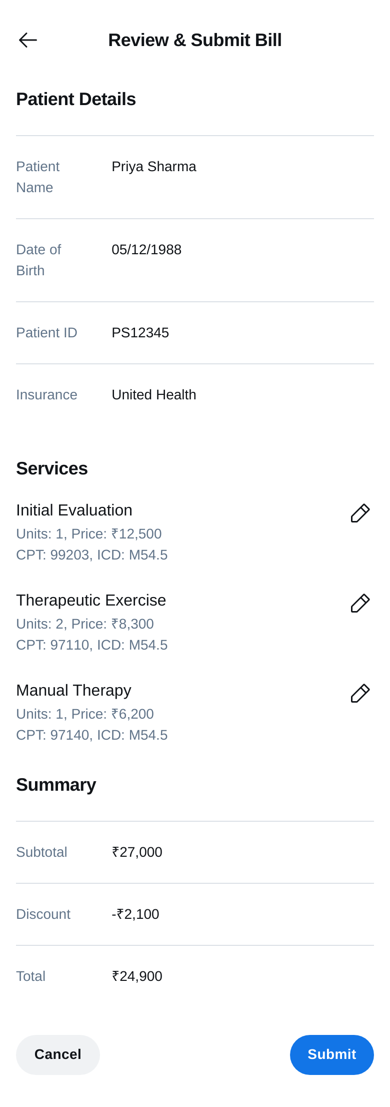Go back using the arrow icon

tap(28, 40)
